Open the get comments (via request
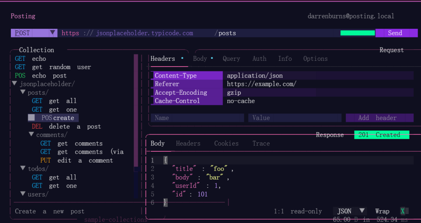The image size is (421, 223). point(82,152)
